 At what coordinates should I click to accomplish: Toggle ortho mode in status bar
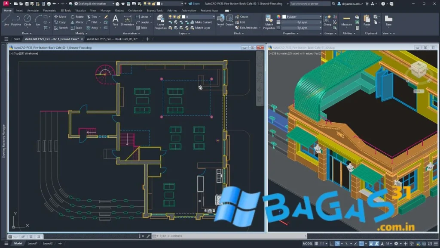coord(331,244)
